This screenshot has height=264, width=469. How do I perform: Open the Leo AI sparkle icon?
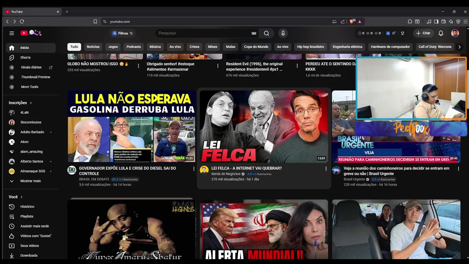click(451, 22)
